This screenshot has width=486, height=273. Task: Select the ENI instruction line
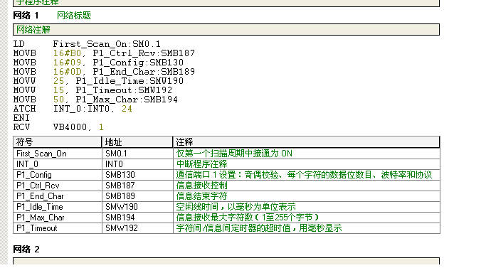tap(21, 118)
